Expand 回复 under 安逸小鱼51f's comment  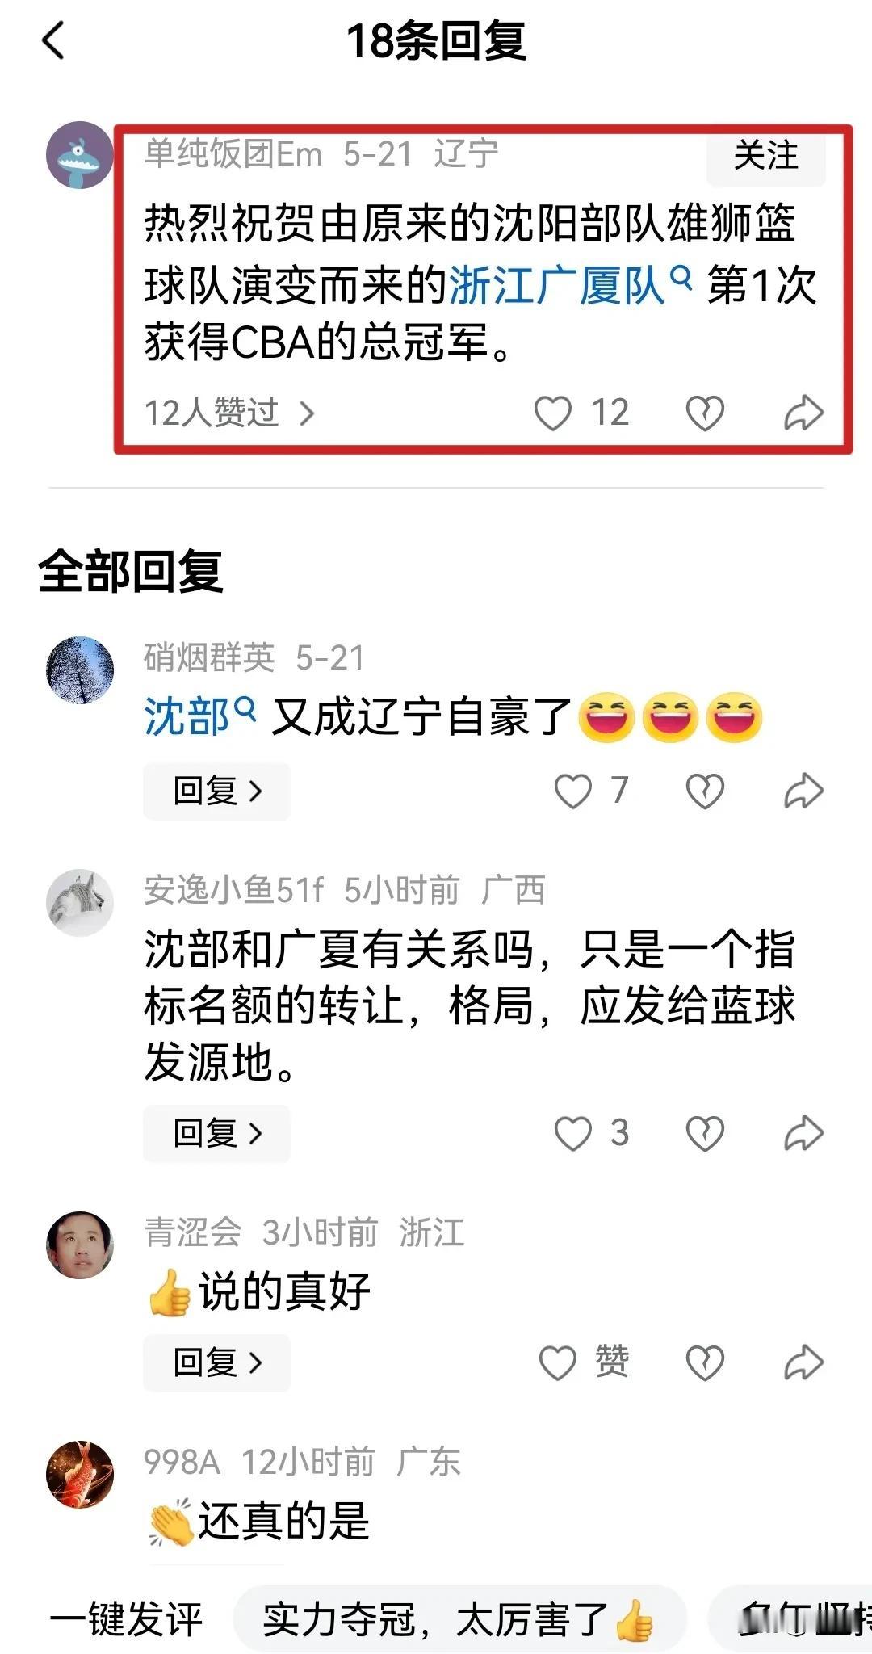point(216,1133)
